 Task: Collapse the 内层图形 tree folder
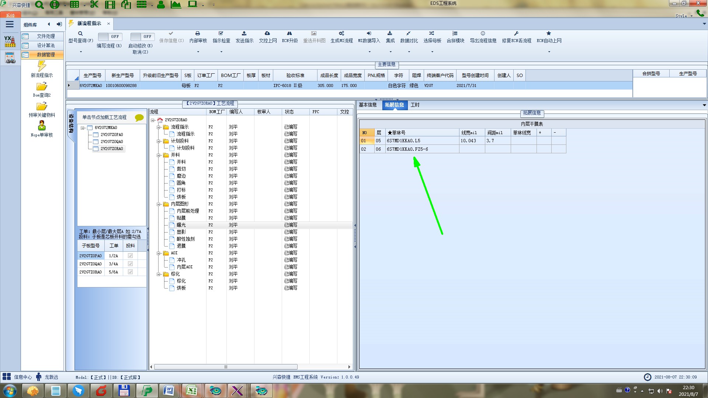[159, 204]
